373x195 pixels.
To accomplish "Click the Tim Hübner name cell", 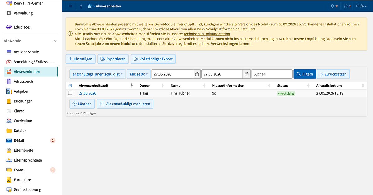I will pyautogui.click(x=180, y=93).
